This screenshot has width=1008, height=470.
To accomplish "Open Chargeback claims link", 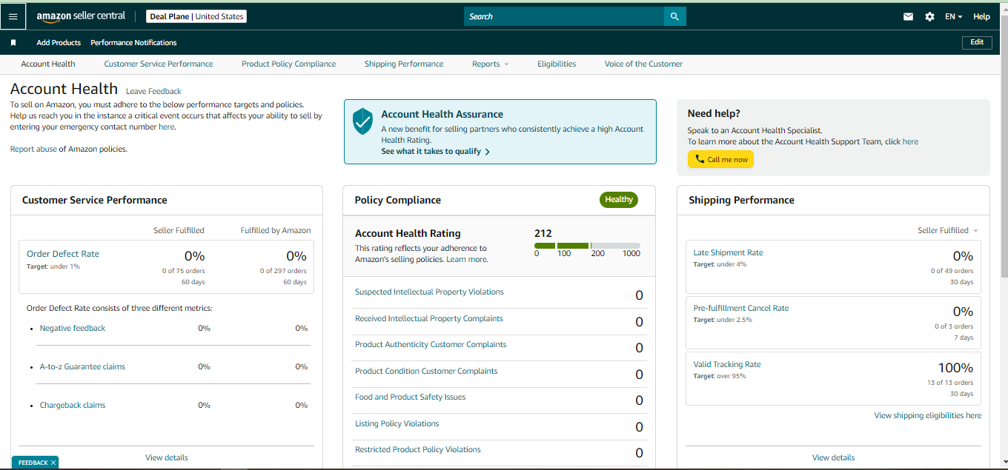I will tap(73, 406).
